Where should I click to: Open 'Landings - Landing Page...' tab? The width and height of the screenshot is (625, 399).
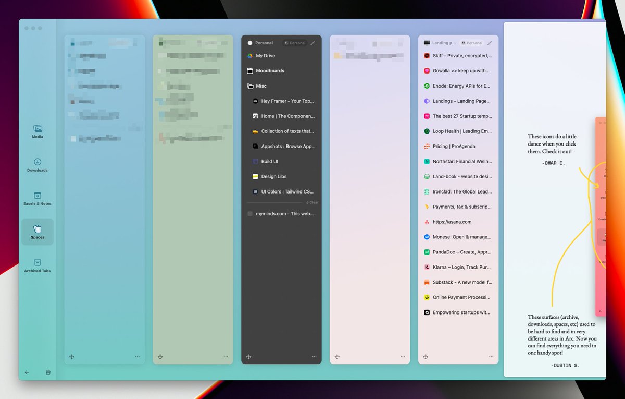[x=458, y=101]
